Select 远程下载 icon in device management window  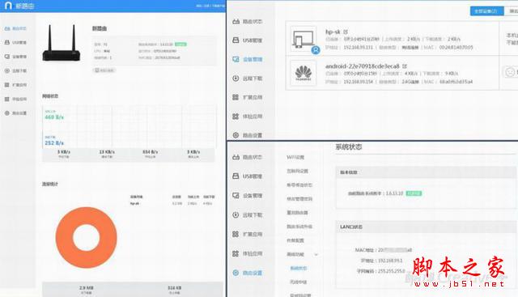236,78
